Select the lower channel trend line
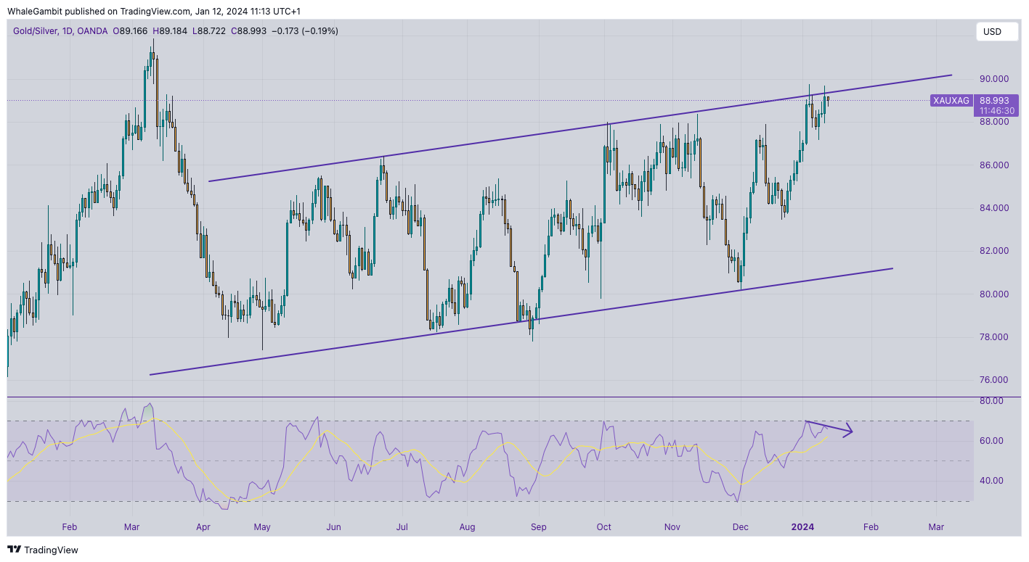 coord(521,321)
